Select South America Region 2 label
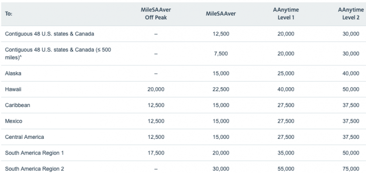The image size is (366, 173). point(34,169)
